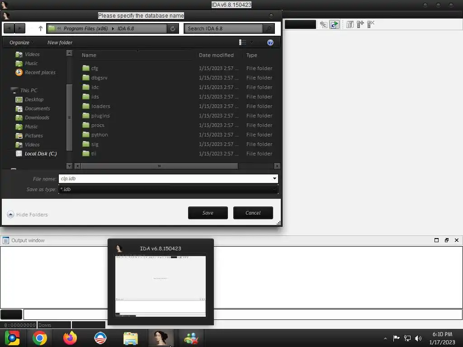Go up one folder level
This screenshot has height=347, width=463.
[40, 28]
